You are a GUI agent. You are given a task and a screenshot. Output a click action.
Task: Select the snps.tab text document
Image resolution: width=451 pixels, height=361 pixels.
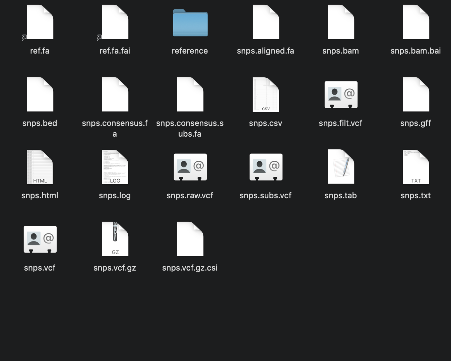point(340,167)
